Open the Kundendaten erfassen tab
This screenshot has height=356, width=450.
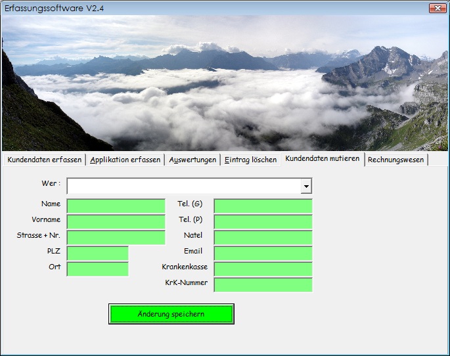45,160
